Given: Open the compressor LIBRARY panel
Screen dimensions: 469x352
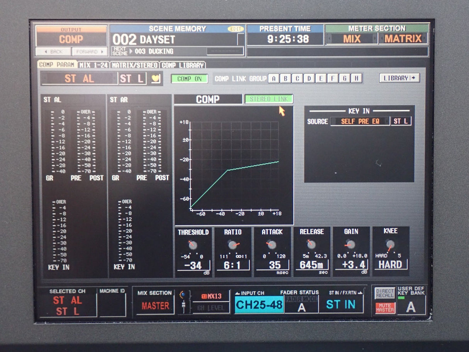Looking at the screenshot, I should [400, 78].
